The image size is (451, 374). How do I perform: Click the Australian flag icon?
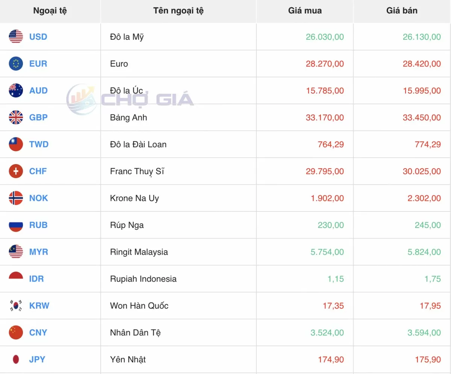(16, 90)
